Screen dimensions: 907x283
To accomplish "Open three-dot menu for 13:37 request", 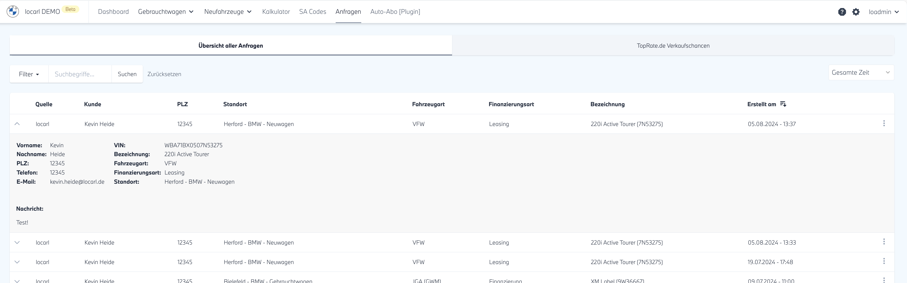I will pyautogui.click(x=884, y=123).
